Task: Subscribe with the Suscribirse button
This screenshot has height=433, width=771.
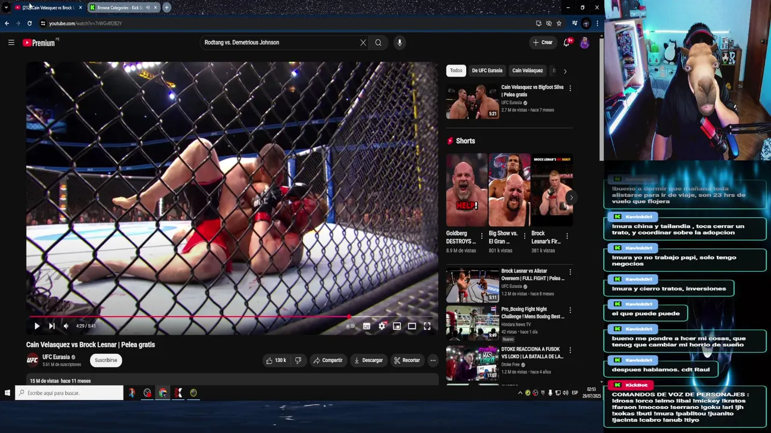Action: click(x=106, y=360)
